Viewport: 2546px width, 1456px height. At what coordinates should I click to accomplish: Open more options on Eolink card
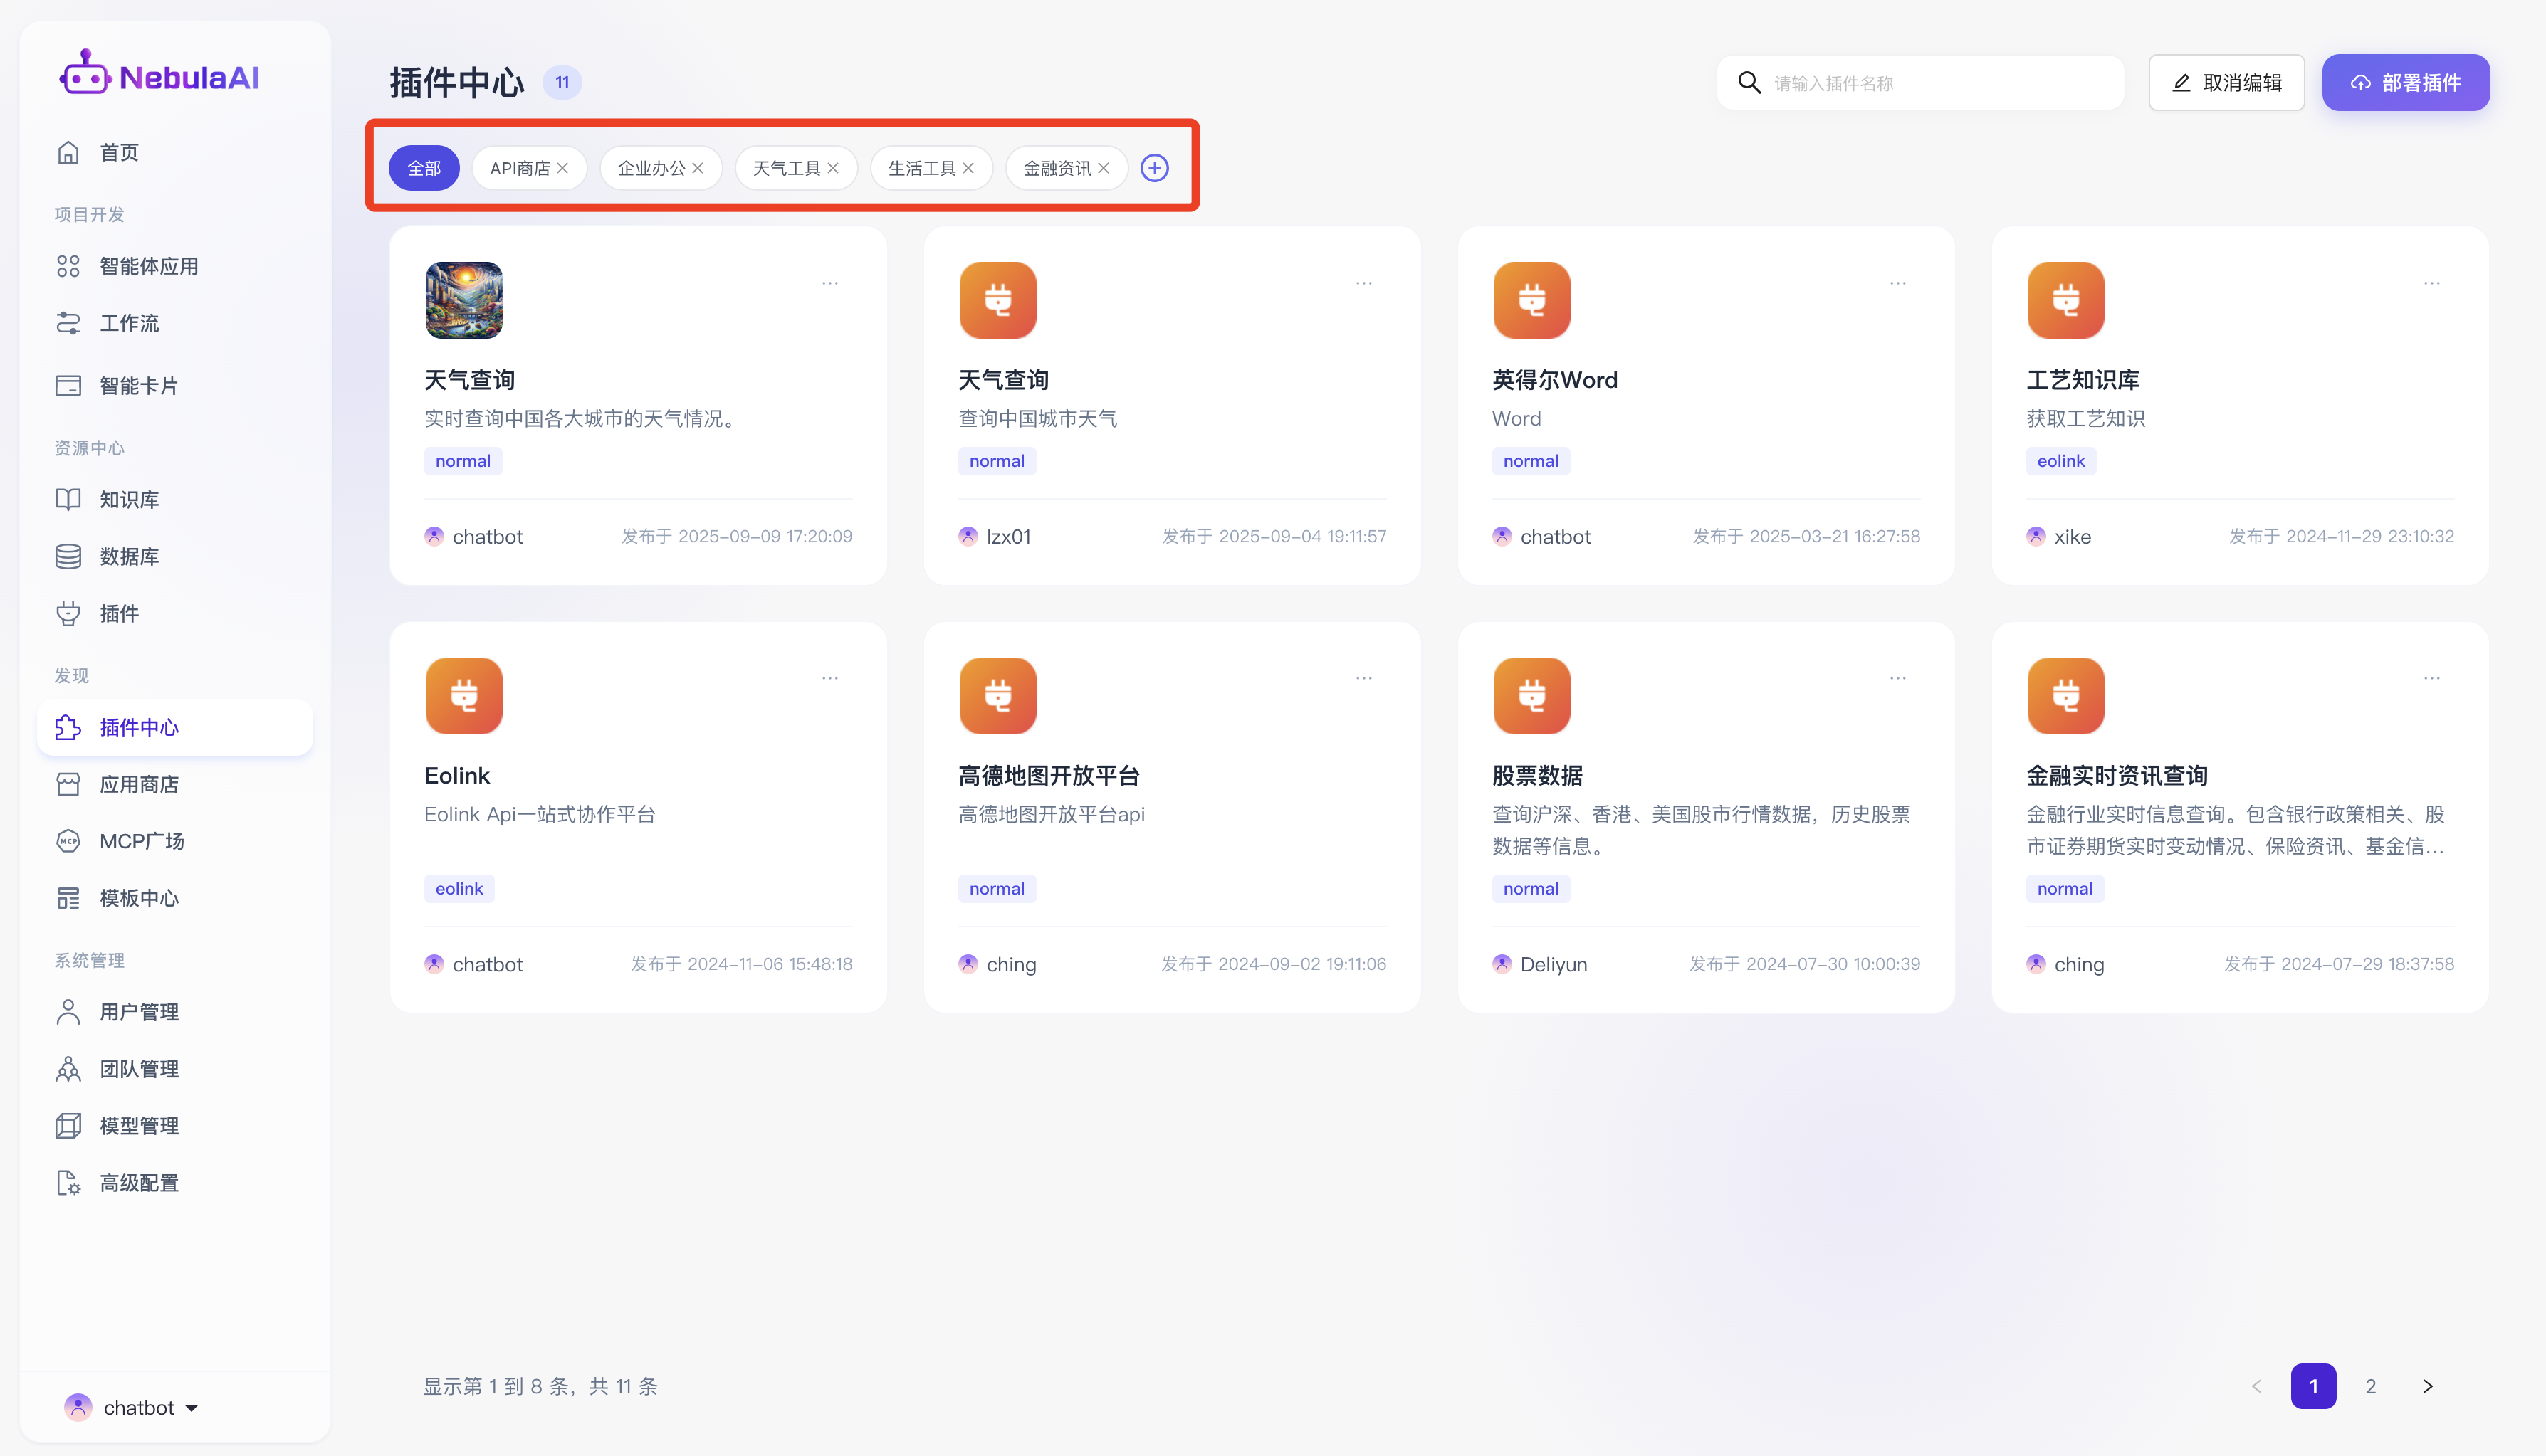(x=829, y=678)
